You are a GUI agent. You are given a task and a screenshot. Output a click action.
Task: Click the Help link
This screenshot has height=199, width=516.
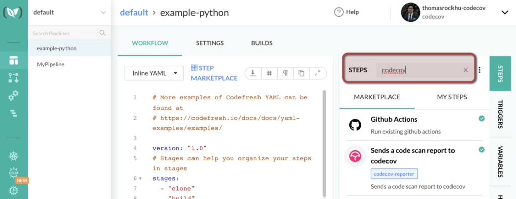click(x=352, y=12)
